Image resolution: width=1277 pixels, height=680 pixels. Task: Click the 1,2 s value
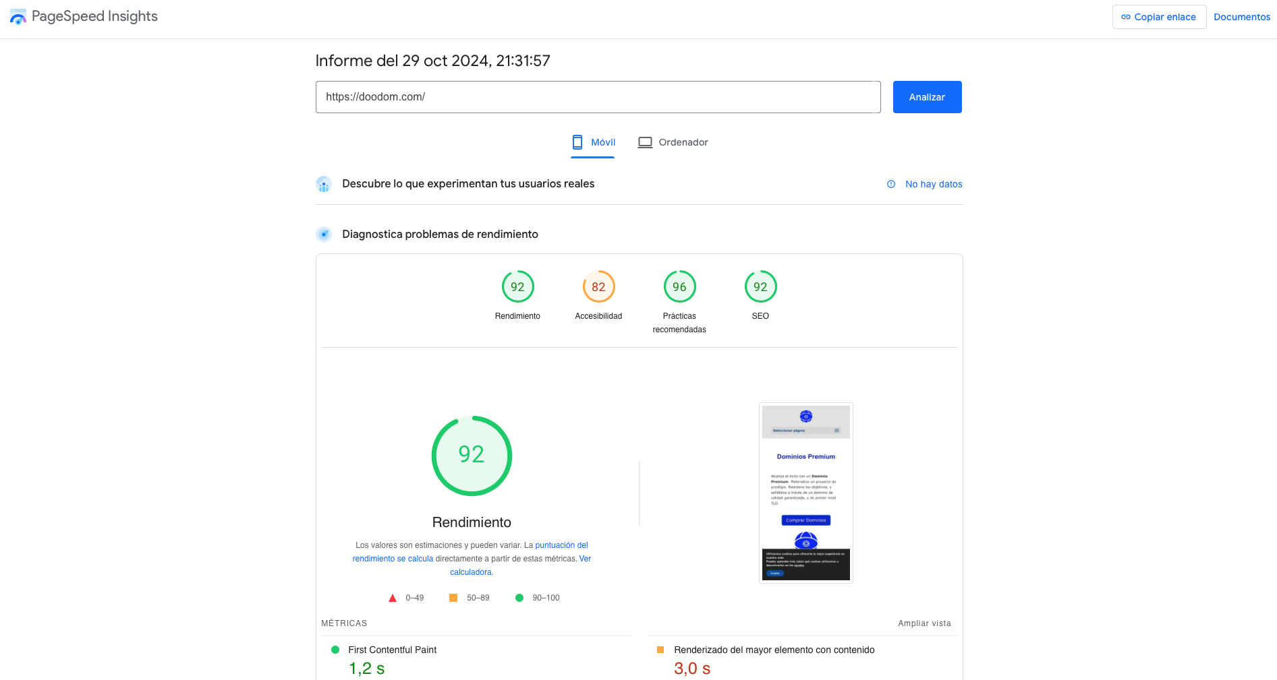[367, 669]
